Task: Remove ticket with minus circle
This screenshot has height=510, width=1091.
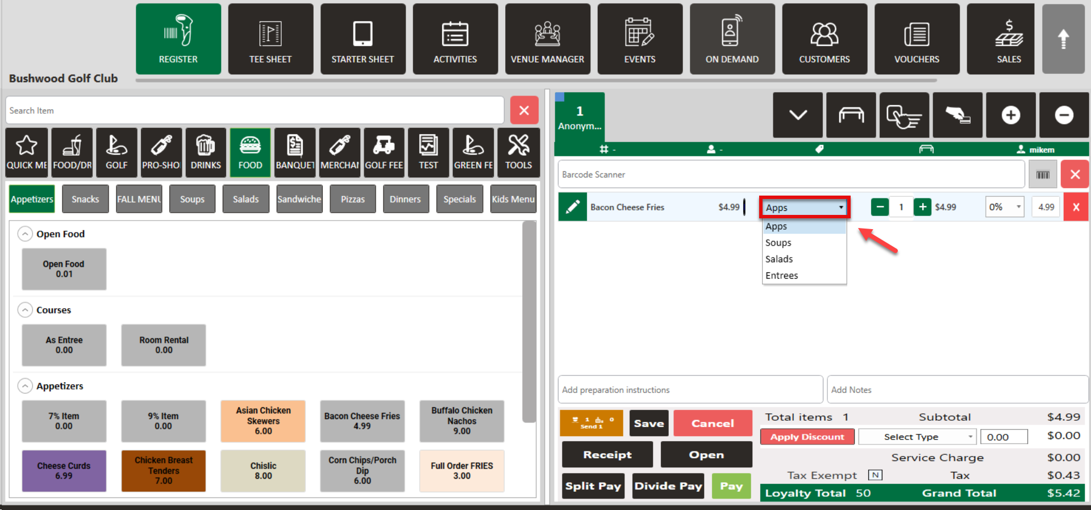Action: pyautogui.click(x=1064, y=115)
